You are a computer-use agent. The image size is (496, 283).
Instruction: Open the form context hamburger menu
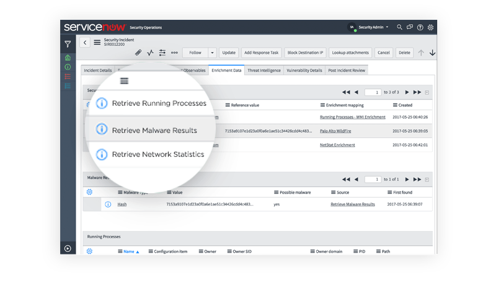97,42
